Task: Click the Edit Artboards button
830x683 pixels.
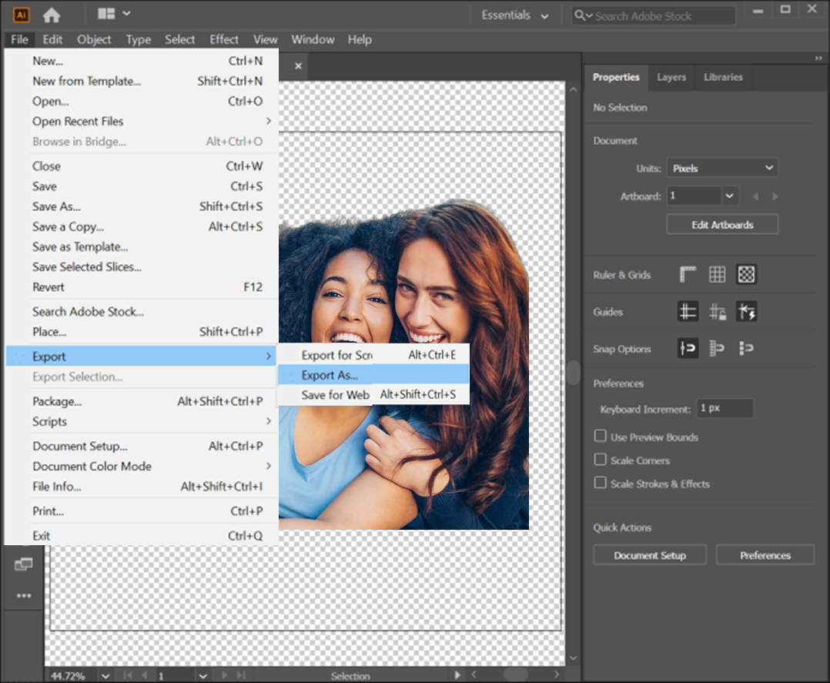Action: click(721, 225)
